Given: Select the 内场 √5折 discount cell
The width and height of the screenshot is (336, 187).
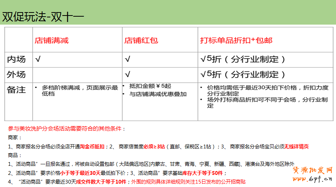Looking at the screenshot, I should pyautogui.click(x=243, y=59).
